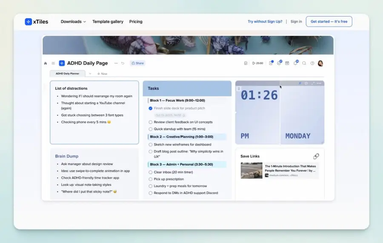This screenshot has height=243, width=383.
Task: Click 'Look up: visual note-taking styles'
Action: (x=86, y=185)
